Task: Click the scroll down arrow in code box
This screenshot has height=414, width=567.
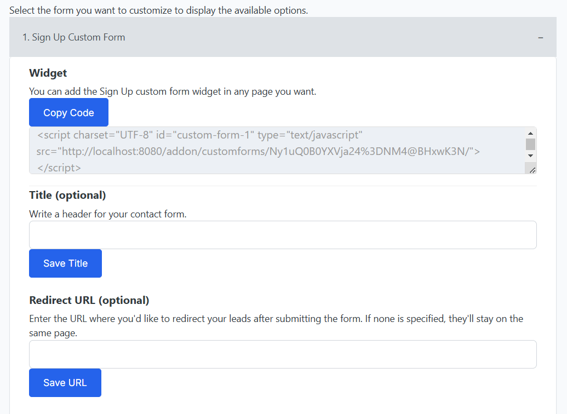Action: (x=530, y=156)
